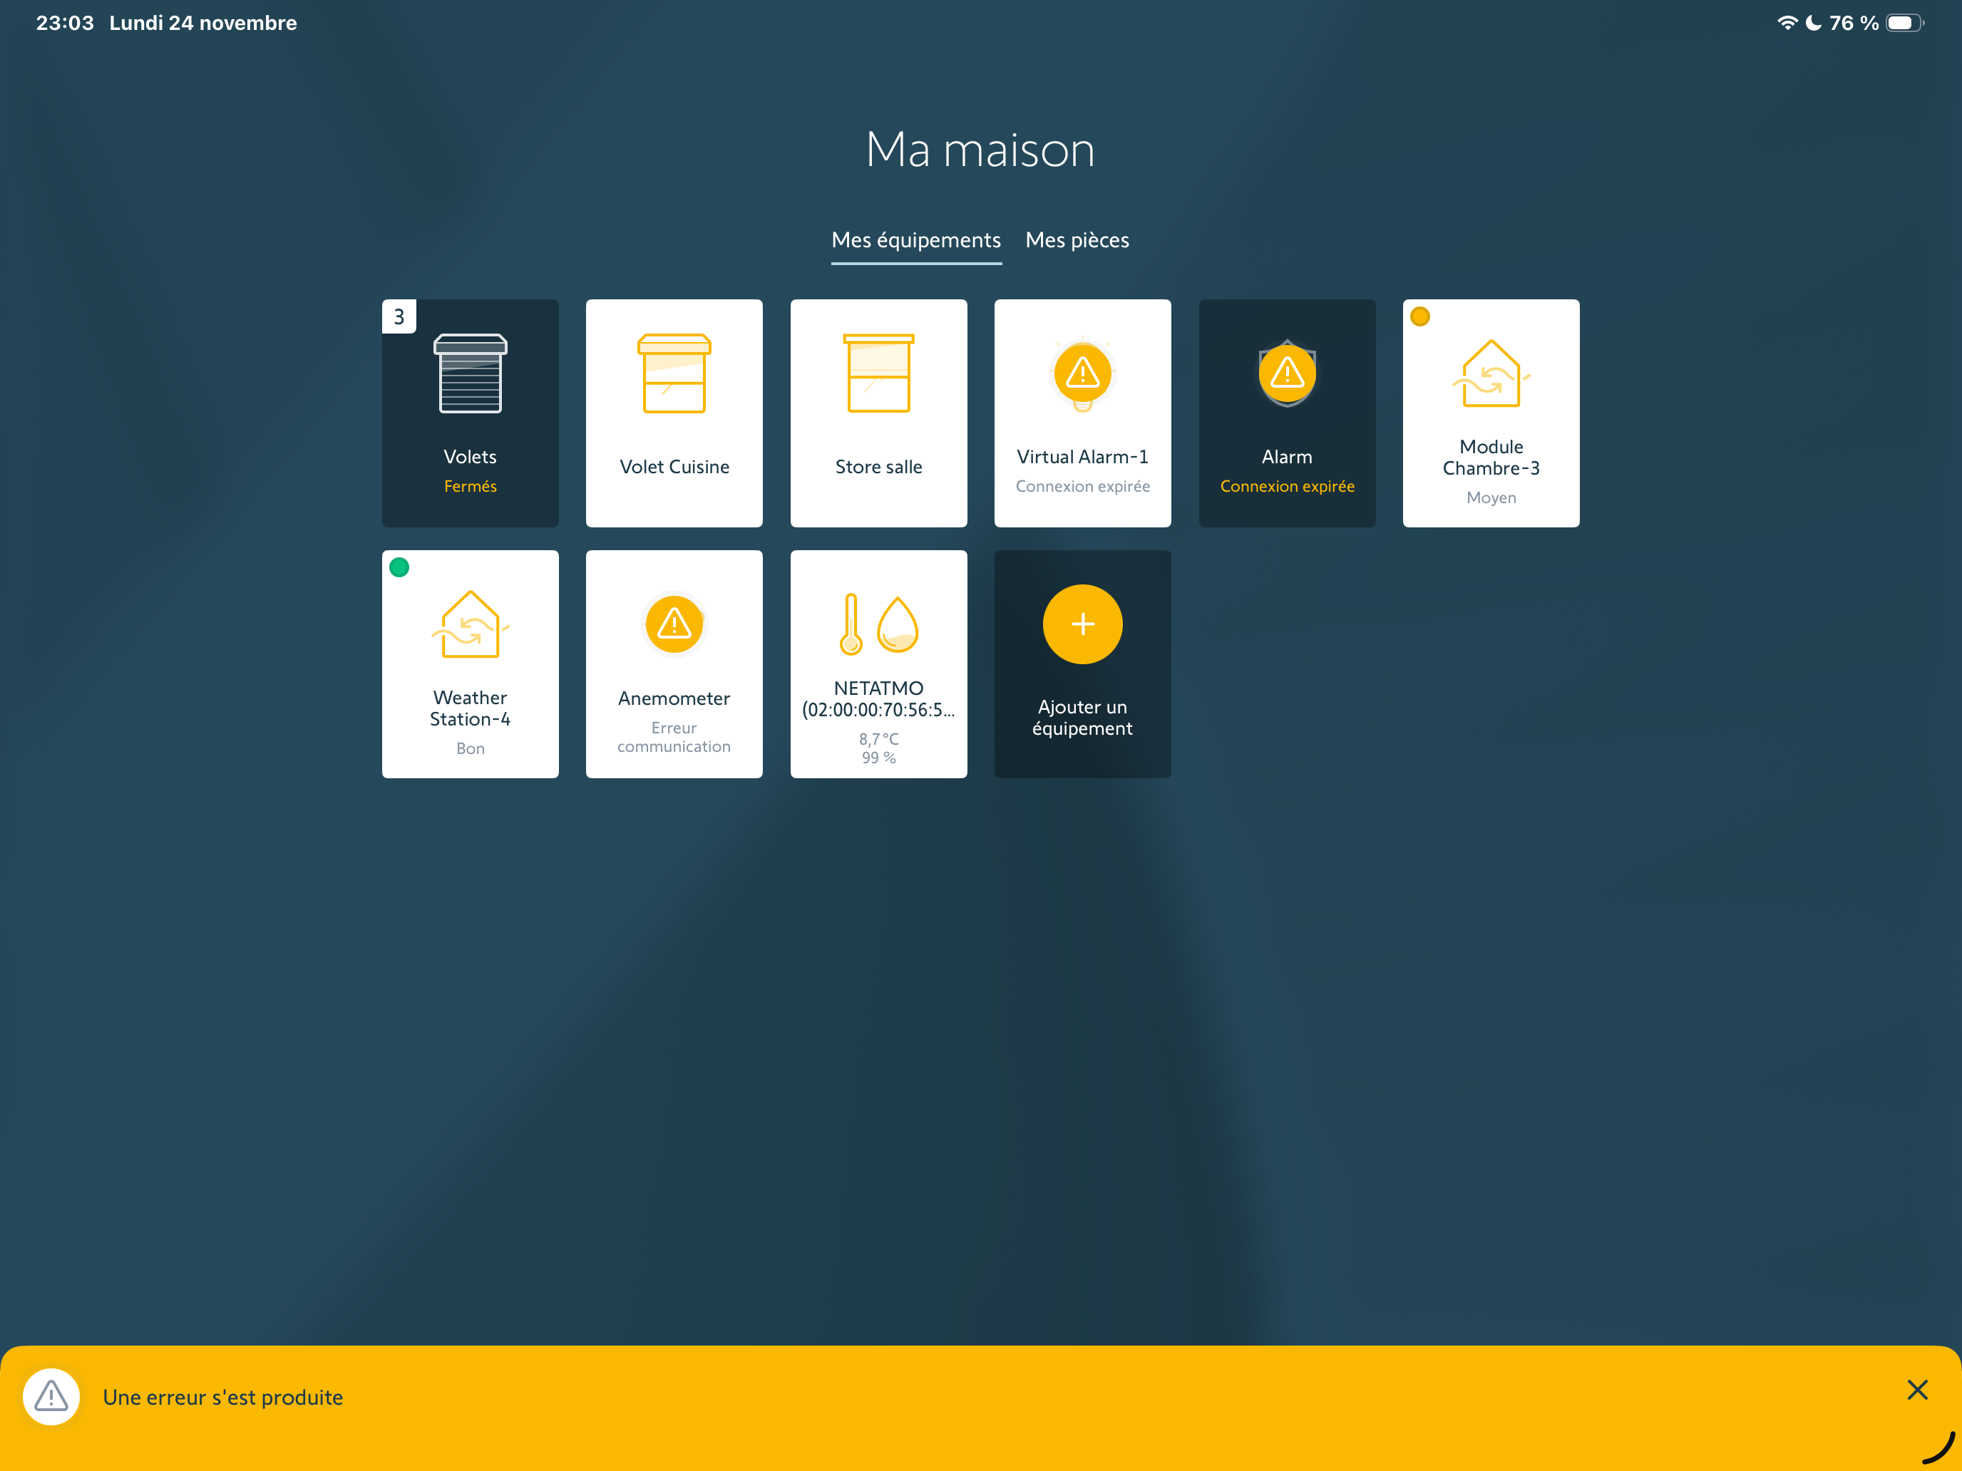Select the Store salle blind icon
Image resolution: width=1962 pixels, height=1471 pixels.
(878, 373)
